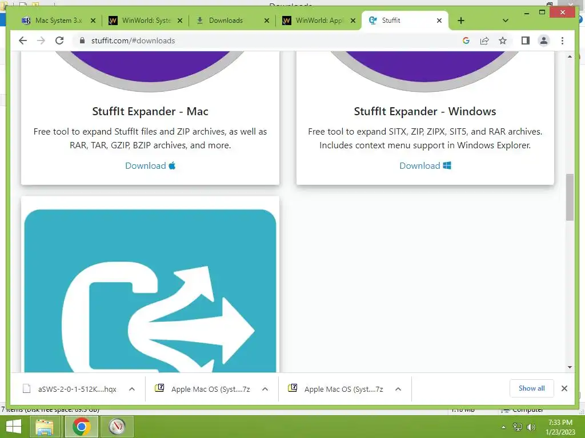Open the volume speaker tray icon
This screenshot has height=438, width=585.
click(531, 427)
